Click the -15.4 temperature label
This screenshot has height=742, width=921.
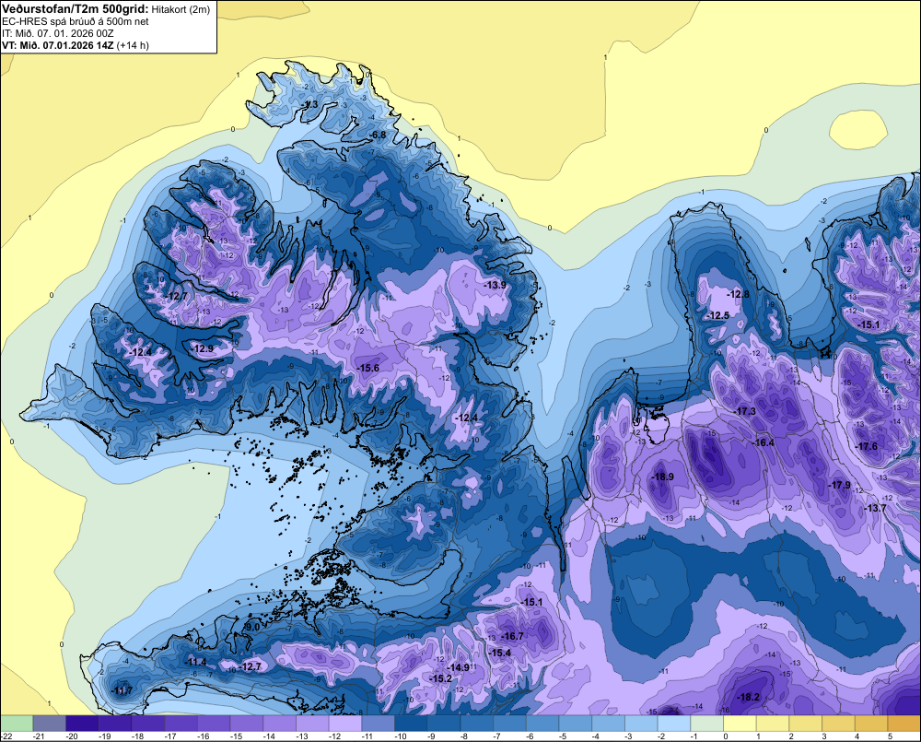pyautogui.click(x=499, y=653)
